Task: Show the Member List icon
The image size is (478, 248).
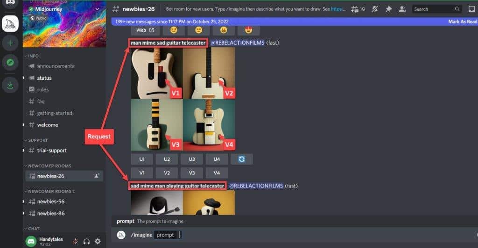Action: point(402,9)
